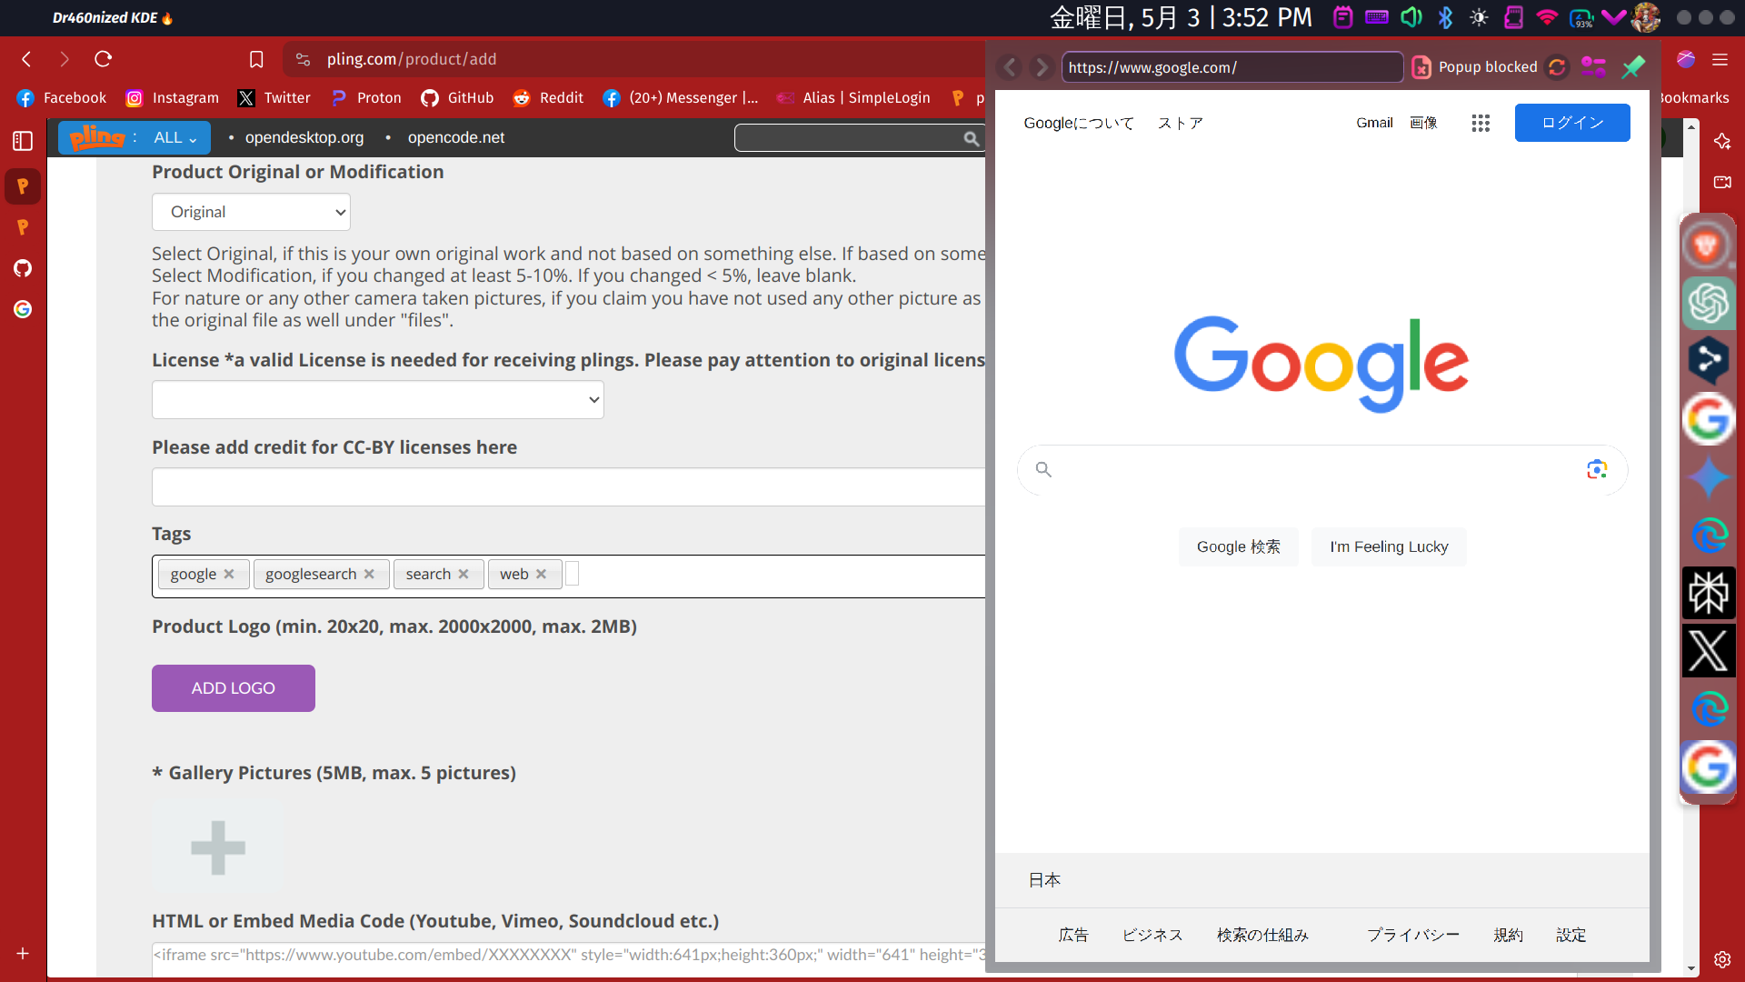
Task: Open the AI sparkle star icon on right edge
Action: click(1721, 141)
